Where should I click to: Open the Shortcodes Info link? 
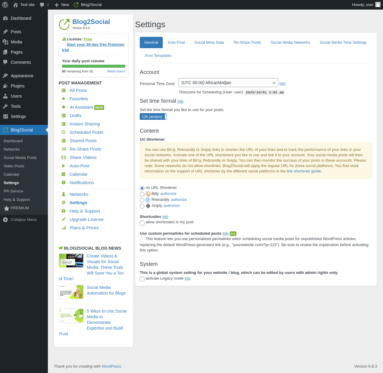pyautogui.click(x=165, y=217)
